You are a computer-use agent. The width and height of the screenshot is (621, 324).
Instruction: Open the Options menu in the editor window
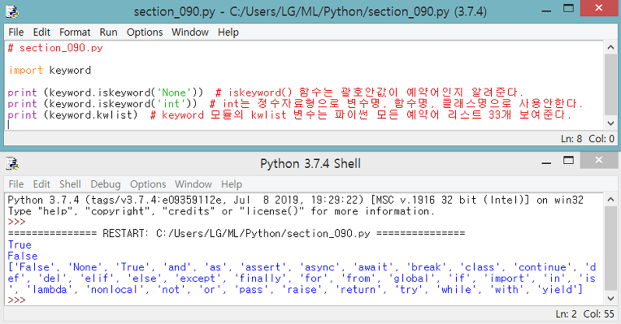coord(145,32)
